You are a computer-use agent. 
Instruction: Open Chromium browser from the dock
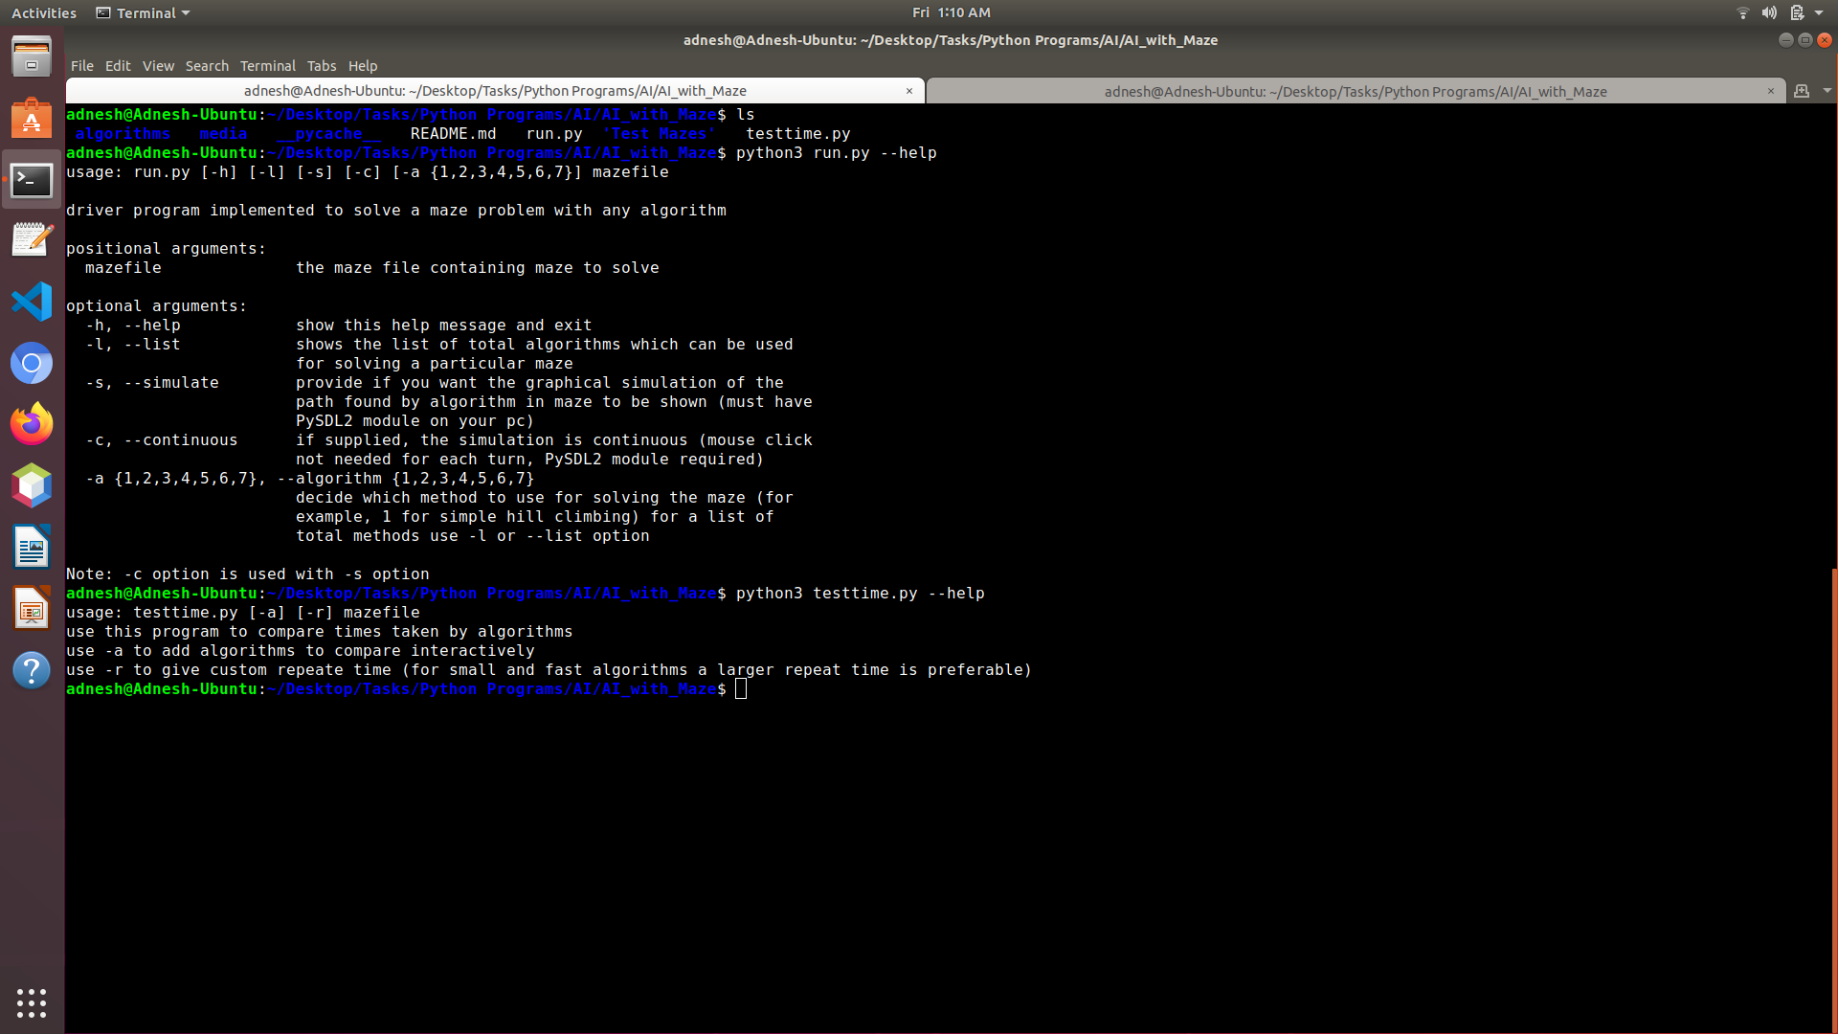coord(32,364)
